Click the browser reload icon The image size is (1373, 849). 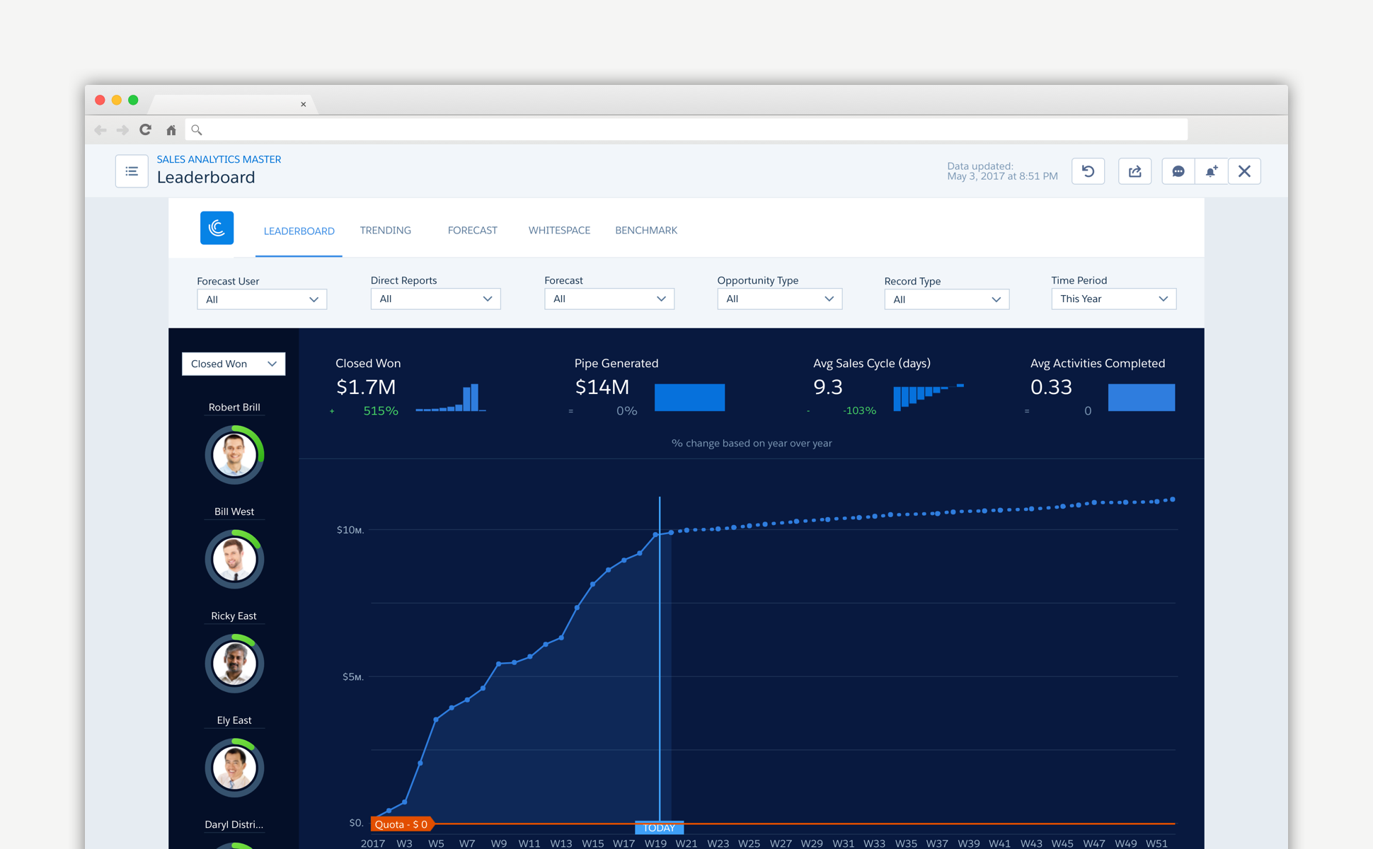click(x=146, y=129)
